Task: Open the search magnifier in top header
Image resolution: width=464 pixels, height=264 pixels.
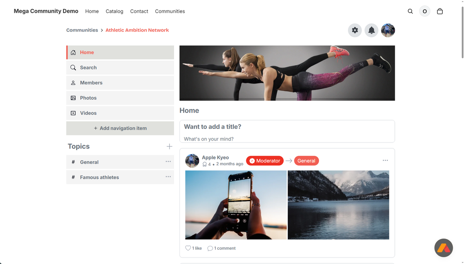Action: (410, 11)
